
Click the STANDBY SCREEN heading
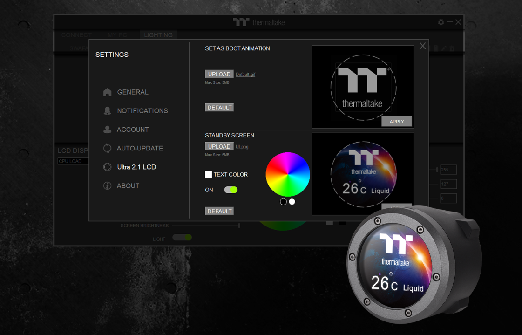(x=230, y=135)
